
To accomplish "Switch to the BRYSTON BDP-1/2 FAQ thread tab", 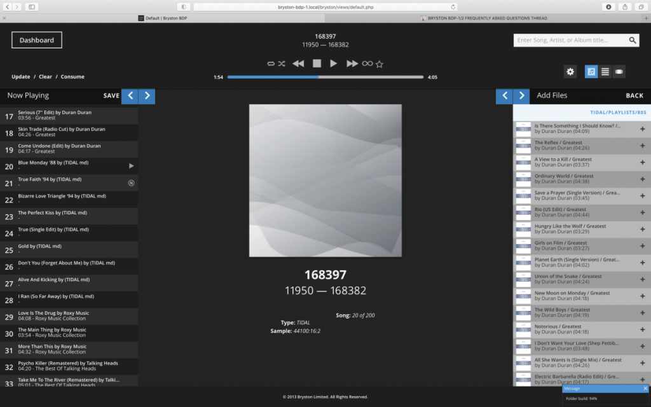I will (484, 18).
